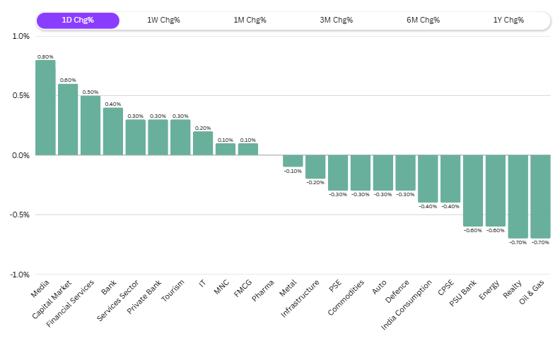Select the Energy sector bar

coord(496,191)
